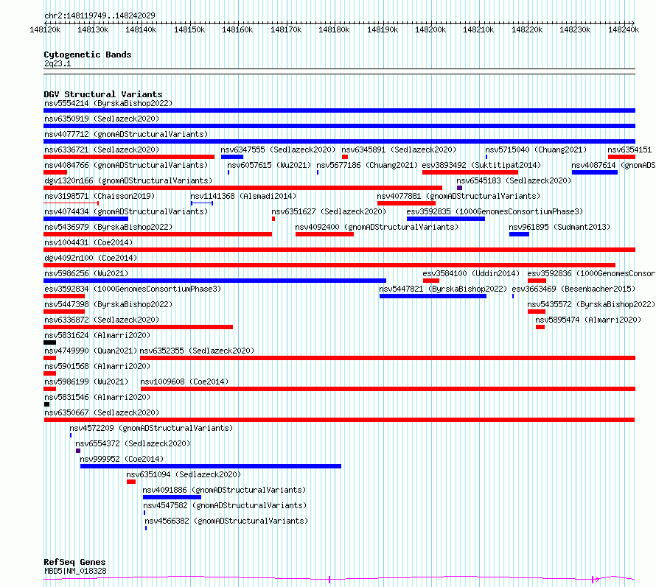The image size is (656, 587).
Task: Click the RefSeq Genes track title
Action: 74,563
